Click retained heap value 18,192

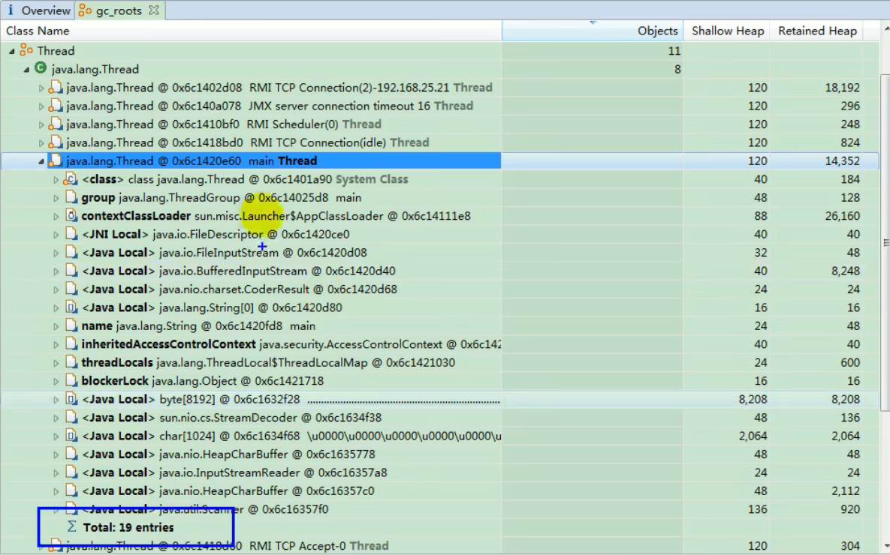[842, 88]
